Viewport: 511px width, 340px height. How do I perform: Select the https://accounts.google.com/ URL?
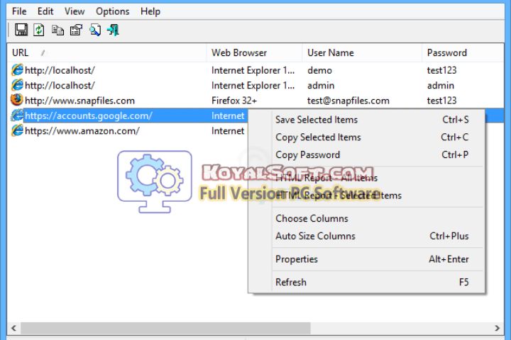point(88,115)
